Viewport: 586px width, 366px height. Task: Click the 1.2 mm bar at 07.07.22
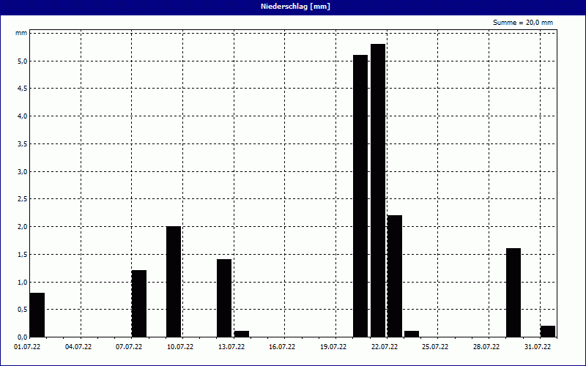click(x=139, y=303)
